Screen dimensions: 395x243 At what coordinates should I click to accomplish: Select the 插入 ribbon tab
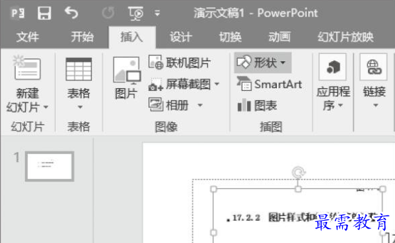point(131,37)
